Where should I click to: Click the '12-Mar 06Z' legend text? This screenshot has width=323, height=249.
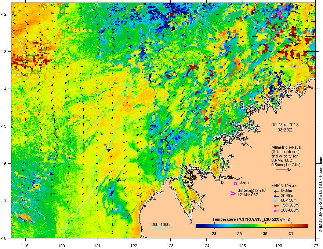(x=248, y=195)
